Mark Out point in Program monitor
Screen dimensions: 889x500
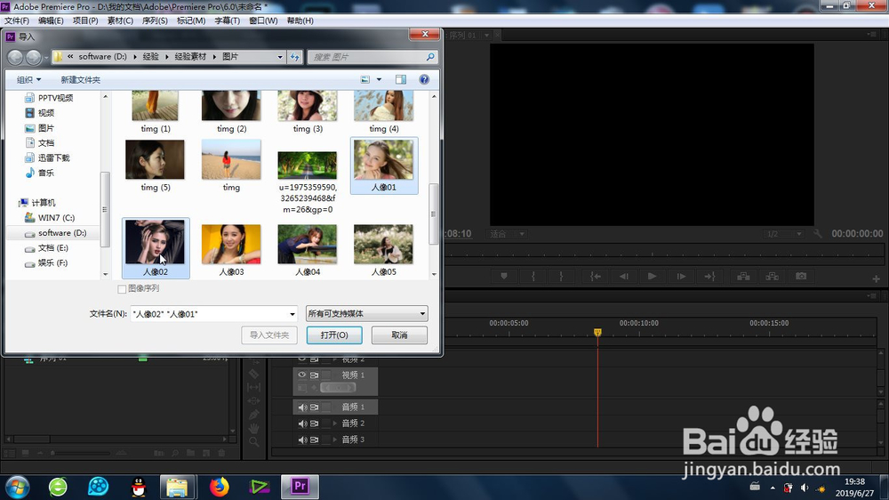tap(561, 277)
